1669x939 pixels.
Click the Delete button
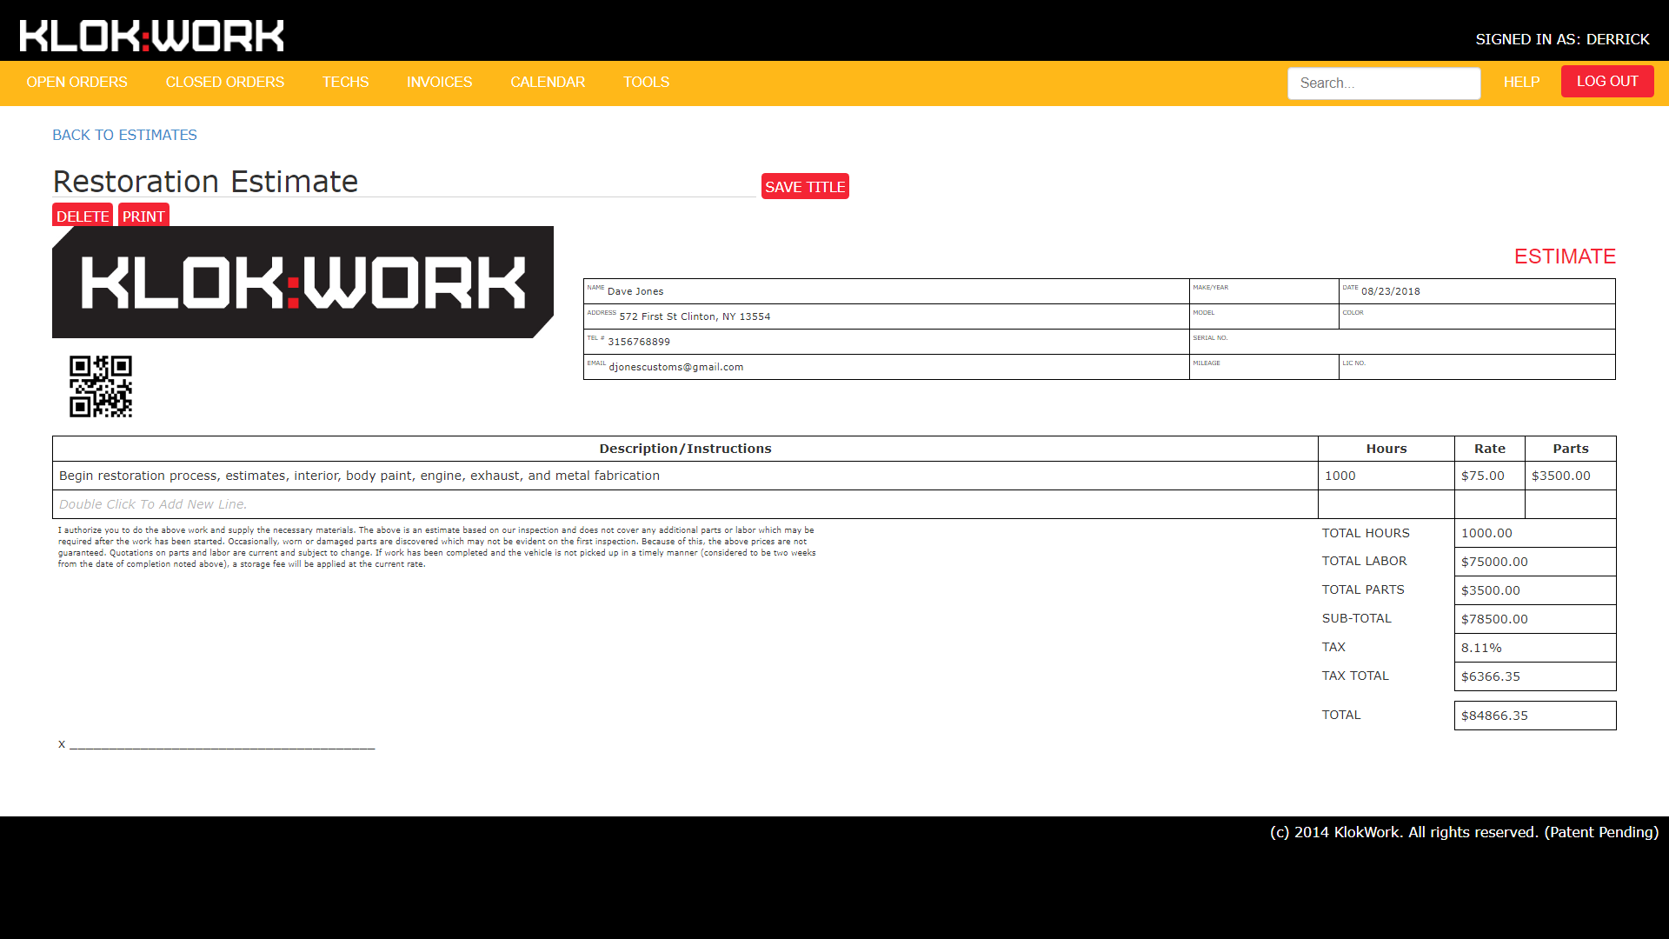83,216
